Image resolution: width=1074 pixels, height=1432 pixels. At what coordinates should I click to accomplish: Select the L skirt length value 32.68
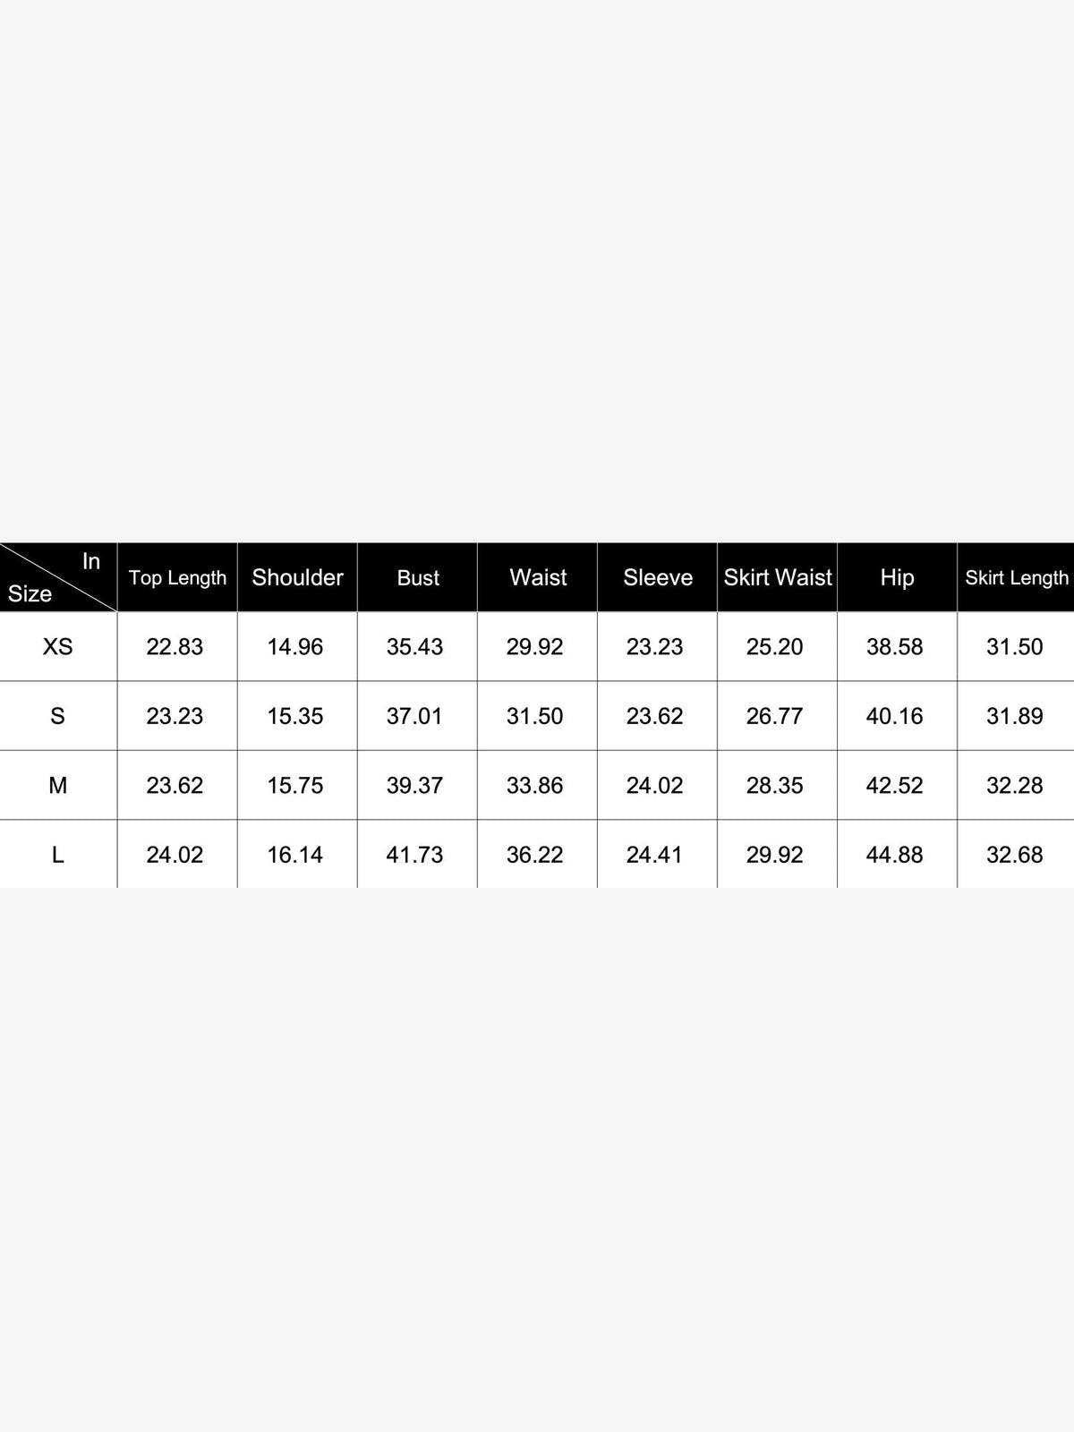click(x=1014, y=855)
